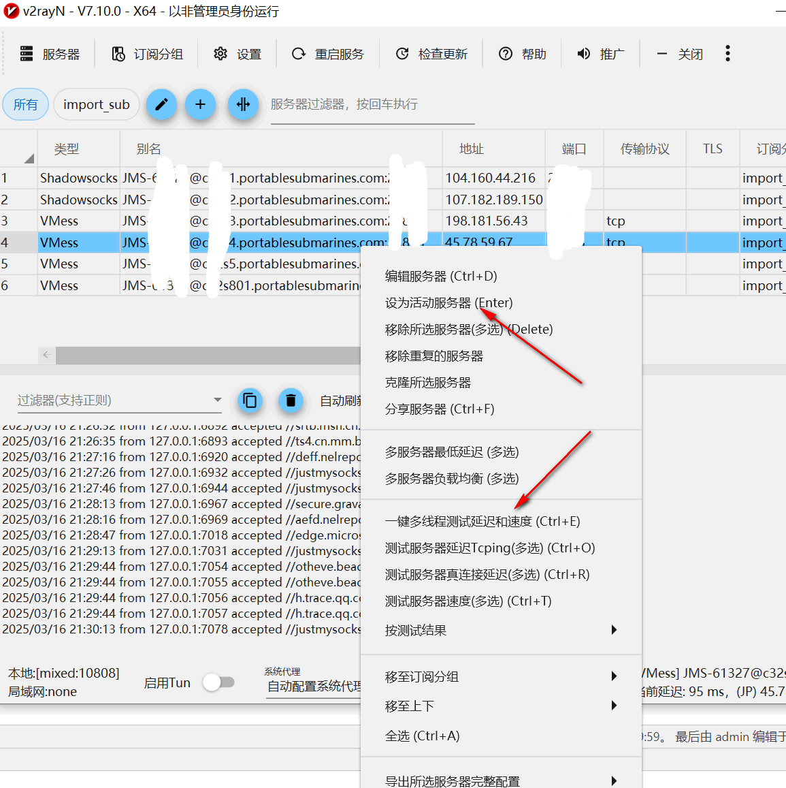Select the import_sub subscription group tab

pos(96,104)
